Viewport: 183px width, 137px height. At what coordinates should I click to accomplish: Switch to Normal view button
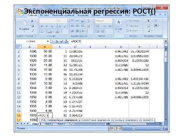click(x=111, y=128)
